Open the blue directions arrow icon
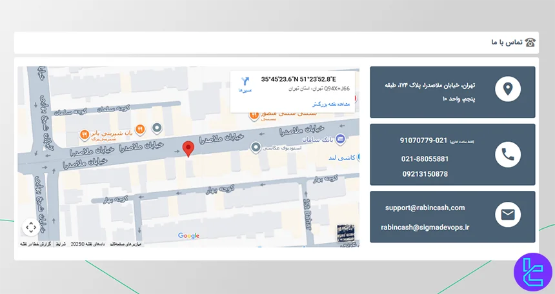This screenshot has height=294, width=555. [x=245, y=81]
